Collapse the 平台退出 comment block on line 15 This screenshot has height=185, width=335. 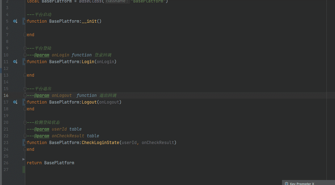point(25,89)
